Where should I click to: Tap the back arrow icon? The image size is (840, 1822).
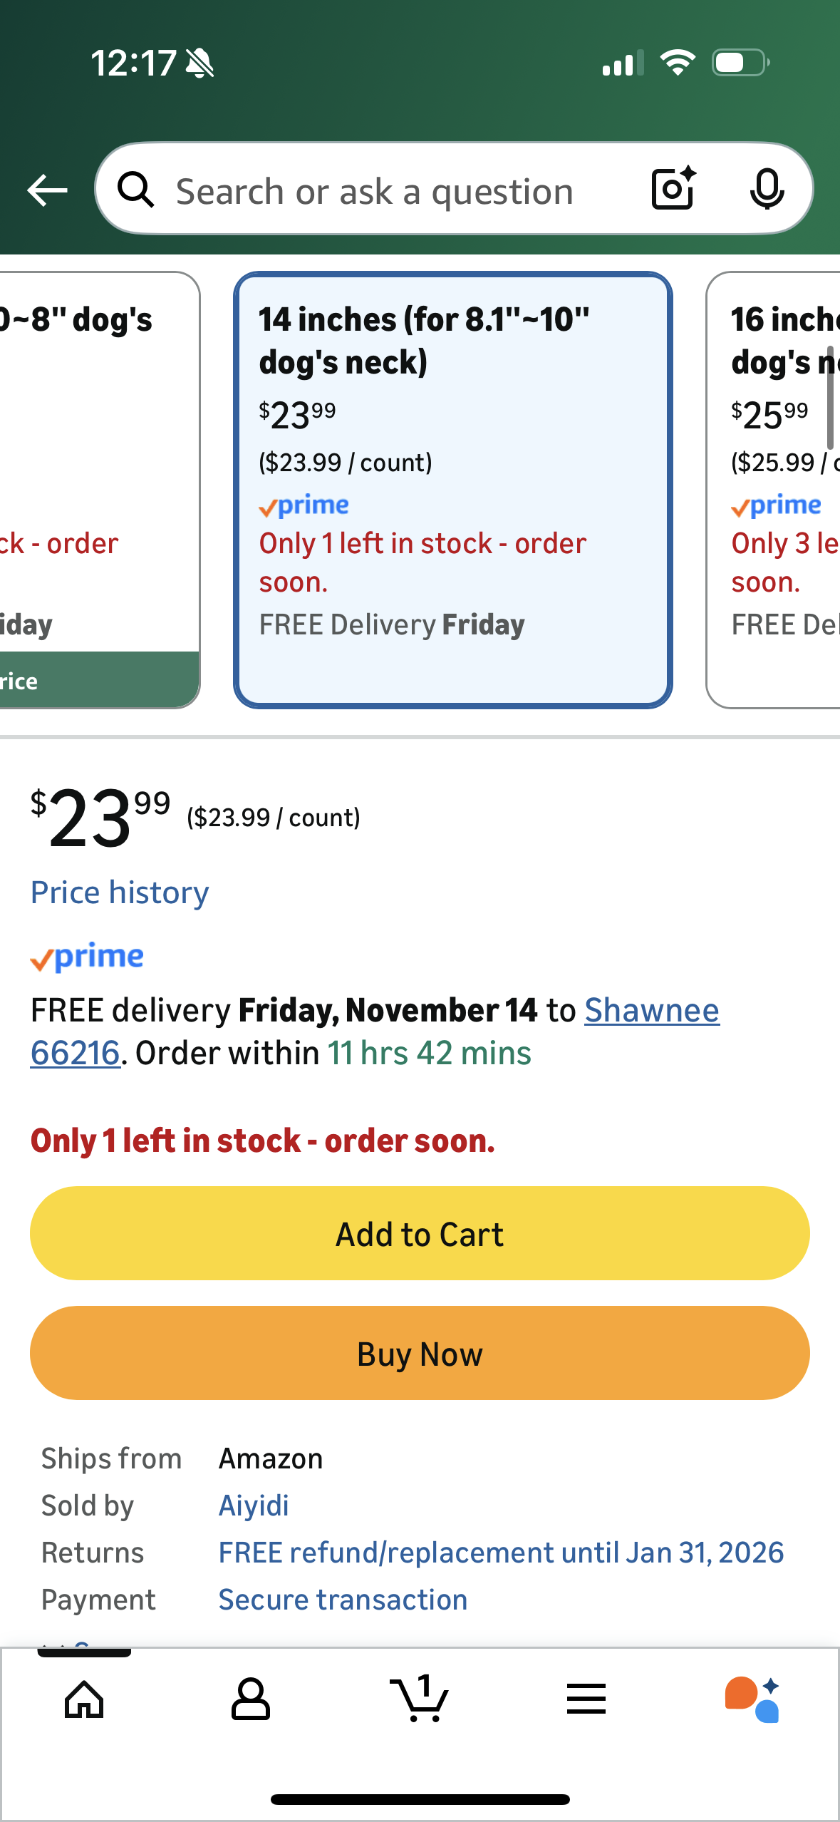(47, 190)
